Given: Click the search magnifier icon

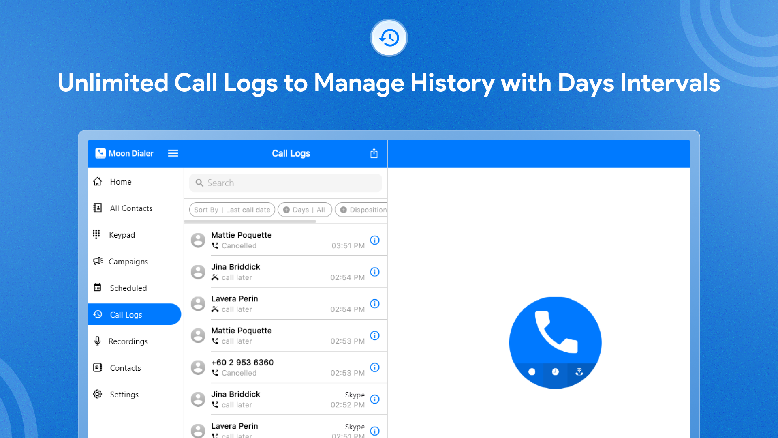Looking at the screenshot, I should (199, 183).
